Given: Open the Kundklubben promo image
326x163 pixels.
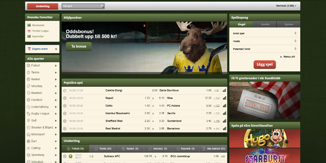Looking at the screenshot, I should click(x=265, y=100).
